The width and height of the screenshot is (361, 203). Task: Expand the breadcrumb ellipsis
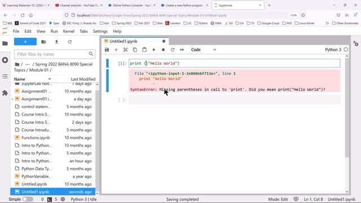[28, 64]
